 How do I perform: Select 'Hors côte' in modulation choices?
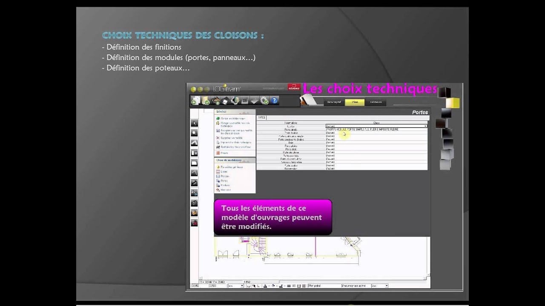(226, 190)
